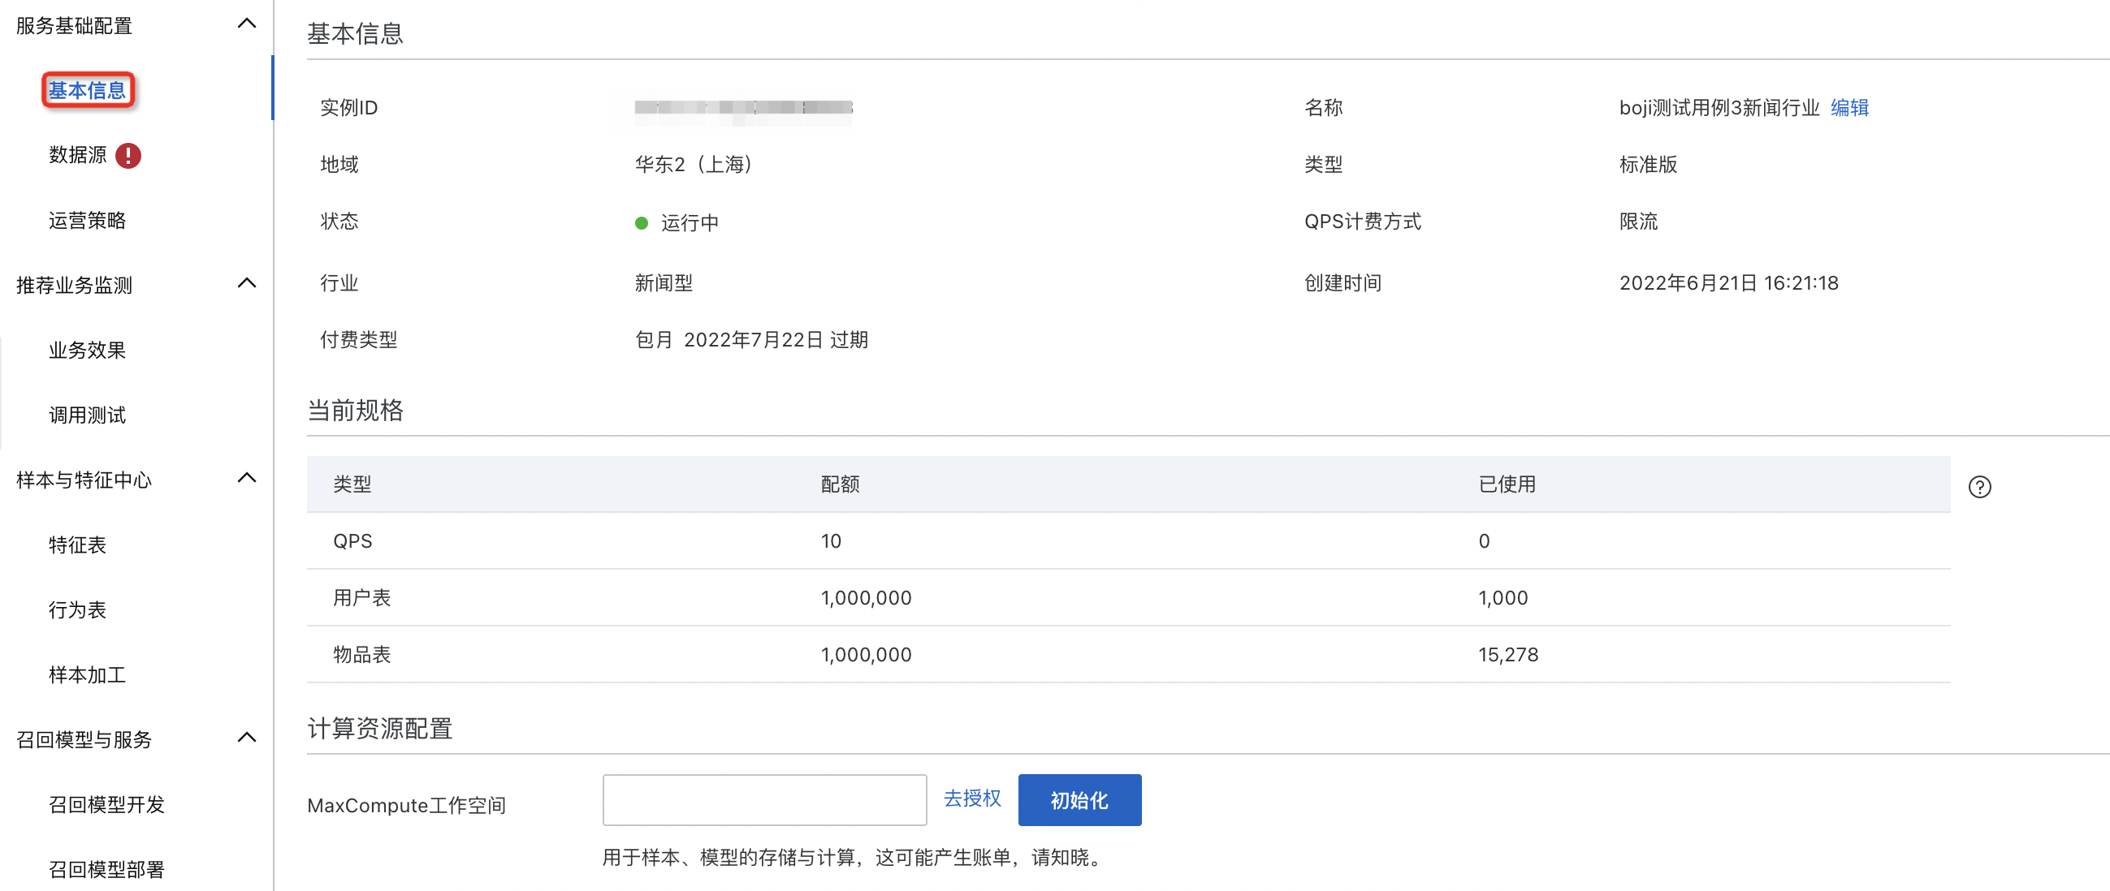Viewport: 2110px width, 891px height.
Task: Open 召回模型部署 at the bottom sidebar
Action: pyautogui.click(x=106, y=870)
